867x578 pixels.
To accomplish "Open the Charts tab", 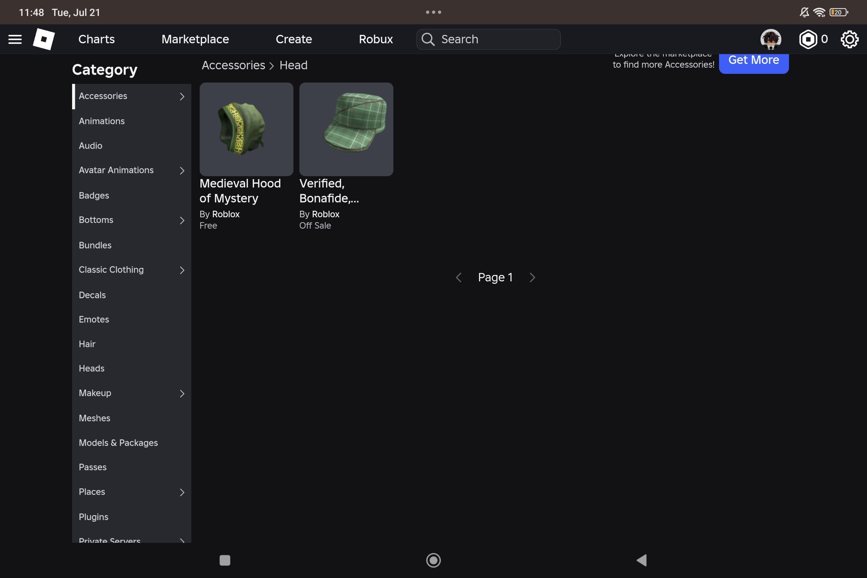I will click(96, 39).
